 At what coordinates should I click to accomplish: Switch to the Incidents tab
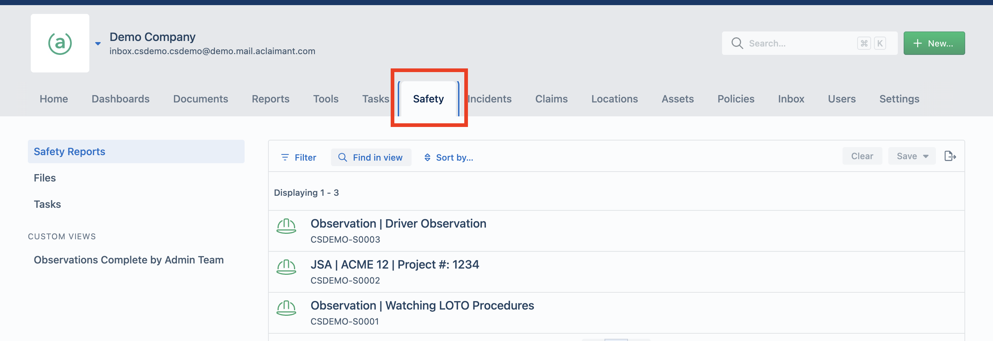tap(489, 99)
